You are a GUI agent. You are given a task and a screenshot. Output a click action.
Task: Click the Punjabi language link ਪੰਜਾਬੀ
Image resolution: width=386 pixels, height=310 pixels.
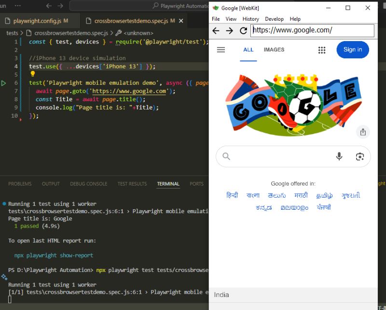tap(324, 207)
